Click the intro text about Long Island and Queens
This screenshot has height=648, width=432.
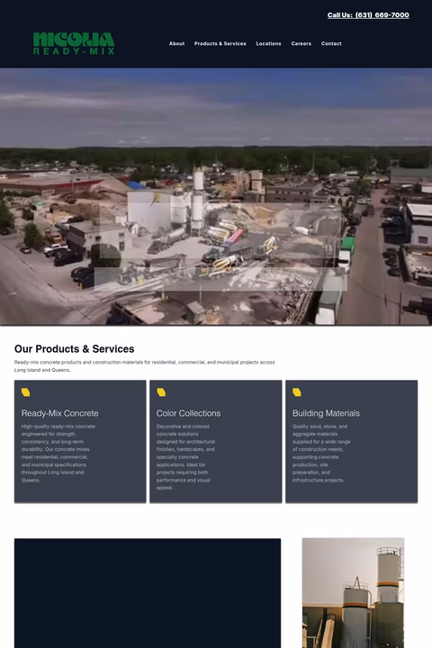coord(145,365)
